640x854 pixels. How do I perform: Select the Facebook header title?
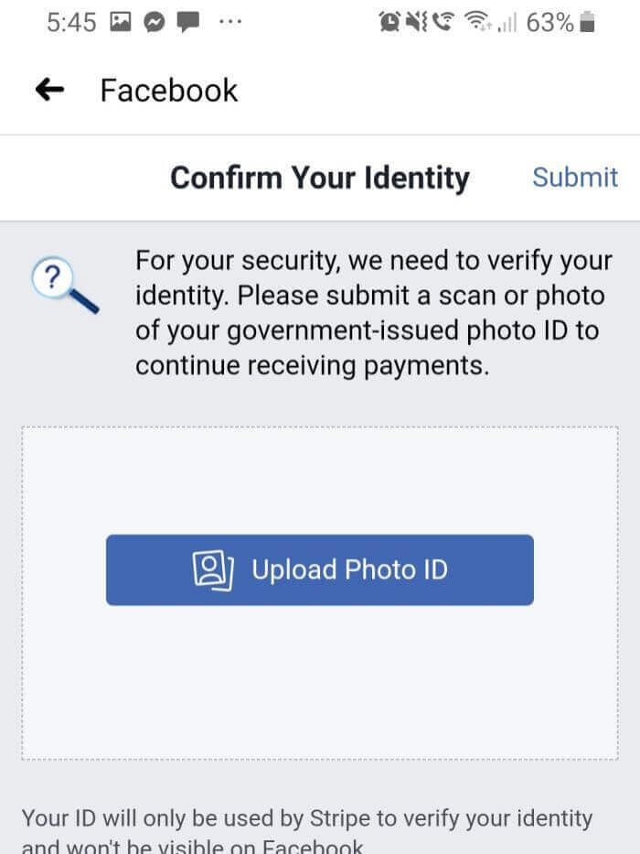[x=169, y=89]
